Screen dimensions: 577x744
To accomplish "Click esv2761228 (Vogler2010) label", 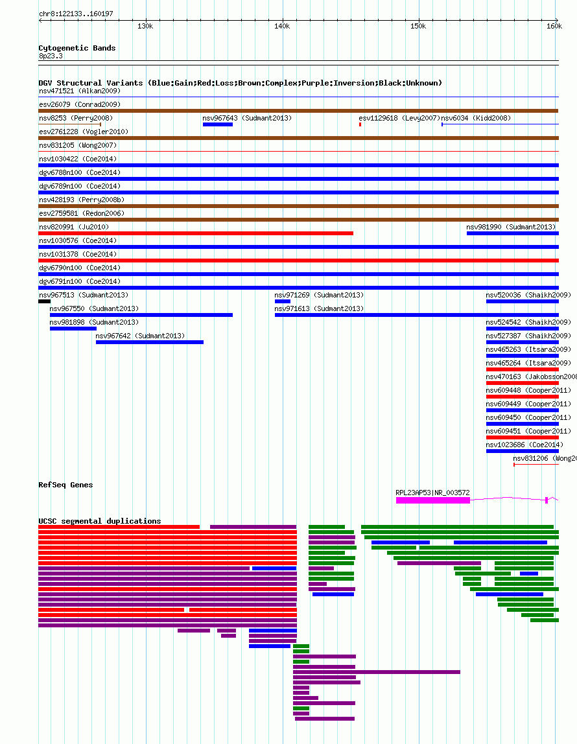I will (84, 132).
